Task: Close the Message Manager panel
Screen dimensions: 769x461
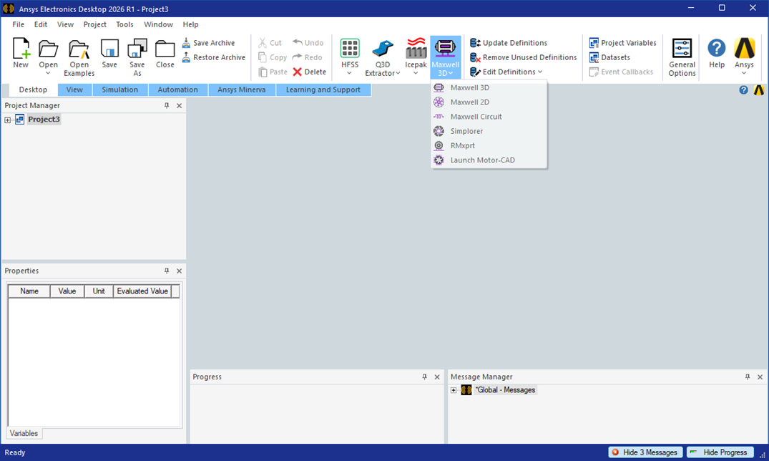Action: (760, 377)
